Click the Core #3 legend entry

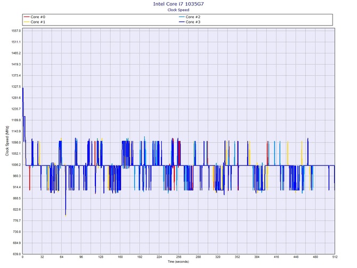[x=190, y=22]
